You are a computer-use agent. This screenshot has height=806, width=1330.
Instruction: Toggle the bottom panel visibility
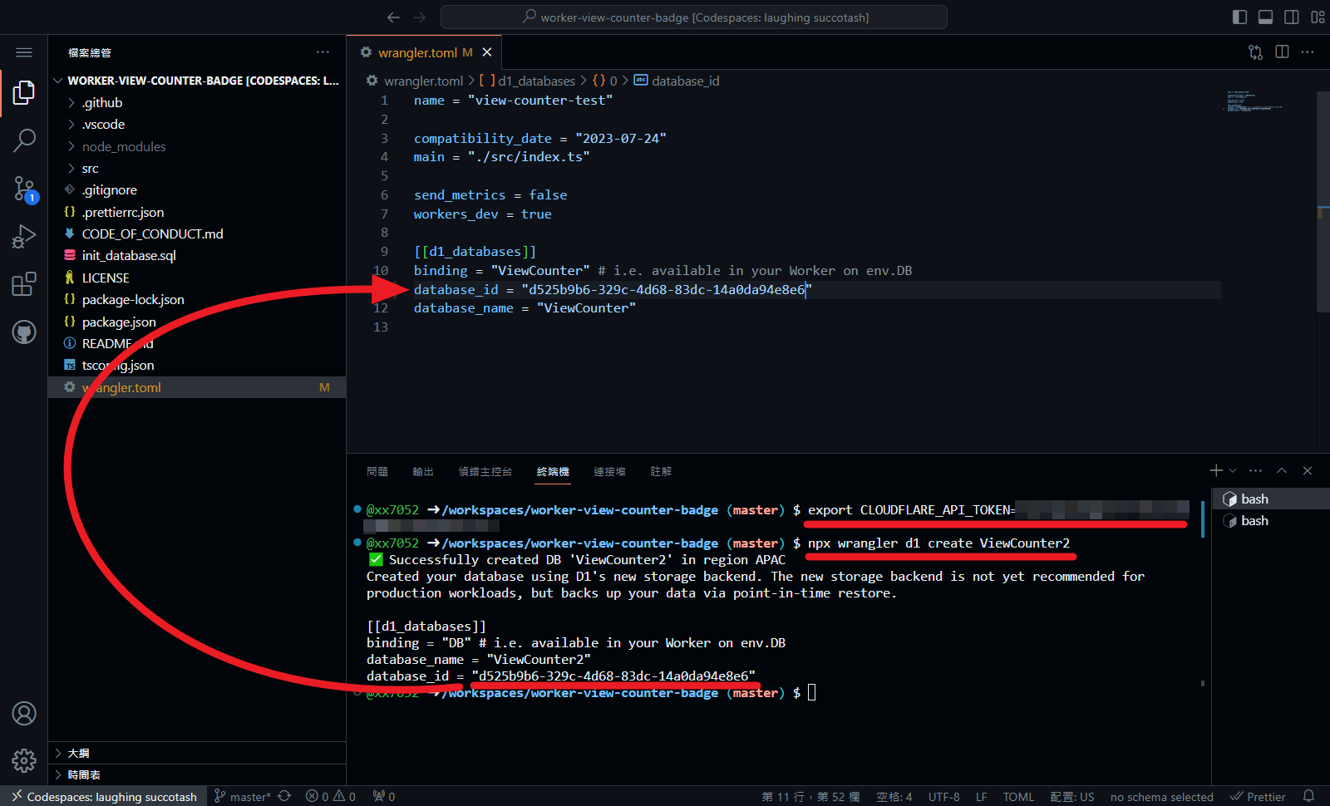(x=1265, y=17)
